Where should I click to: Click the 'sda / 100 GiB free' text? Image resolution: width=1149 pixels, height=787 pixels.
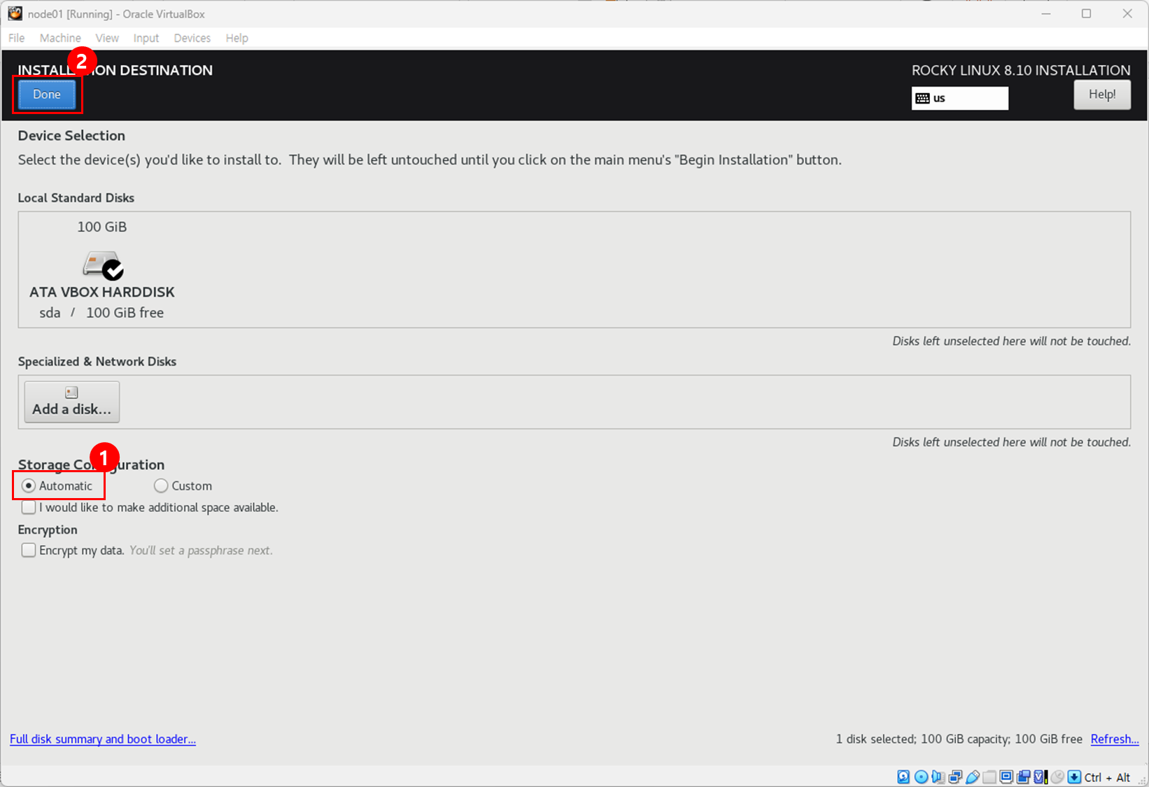pyautogui.click(x=101, y=313)
